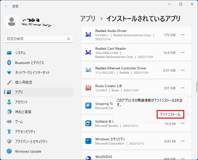Open more options for Solitaire
The width and height of the screenshot is (198, 160).
[183, 123]
